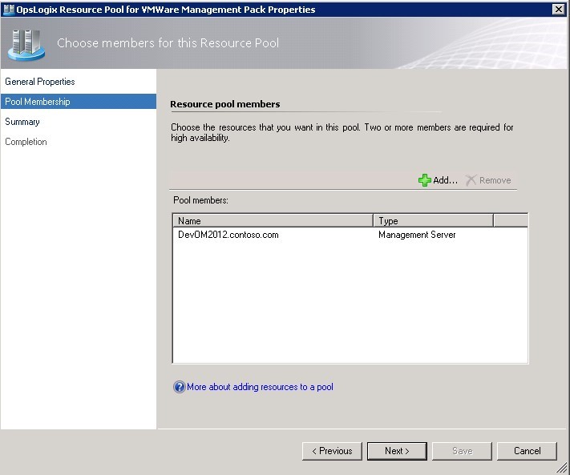This screenshot has height=475, width=570.
Task: Sort pool members by Name column
Action: click(273, 221)
